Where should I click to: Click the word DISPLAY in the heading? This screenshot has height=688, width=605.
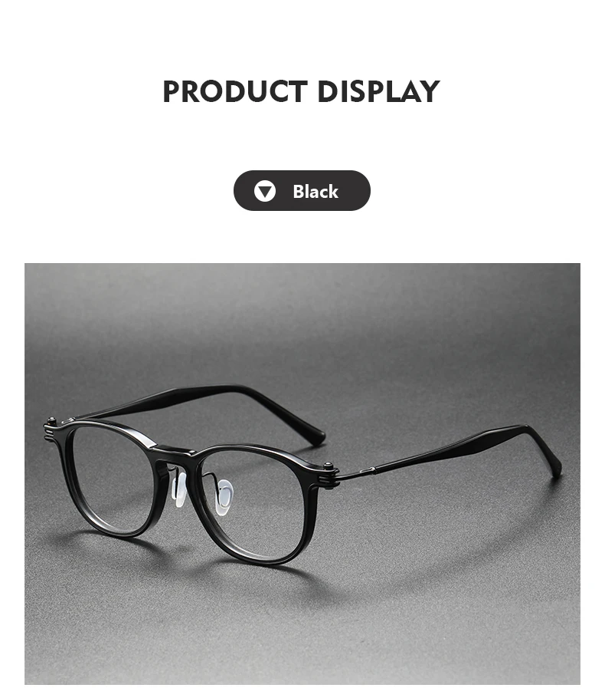pos(378,92)
